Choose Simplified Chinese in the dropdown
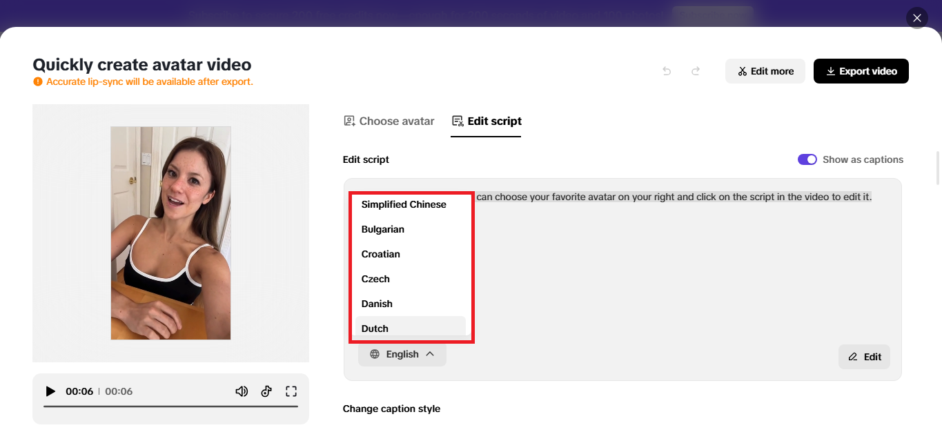This screenshot has height=441, width=942. click(404, 204)
